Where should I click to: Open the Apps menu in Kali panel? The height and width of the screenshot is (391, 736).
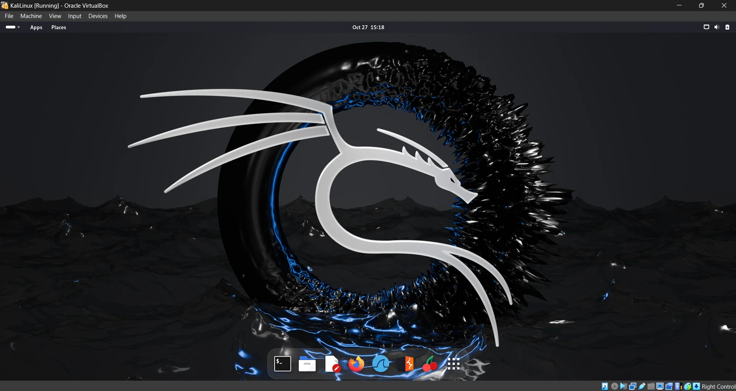[x=36, y=27]
